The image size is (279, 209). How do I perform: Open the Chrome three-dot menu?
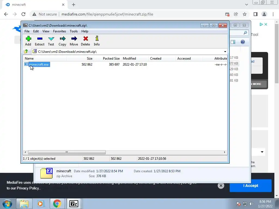click(273, 14)
